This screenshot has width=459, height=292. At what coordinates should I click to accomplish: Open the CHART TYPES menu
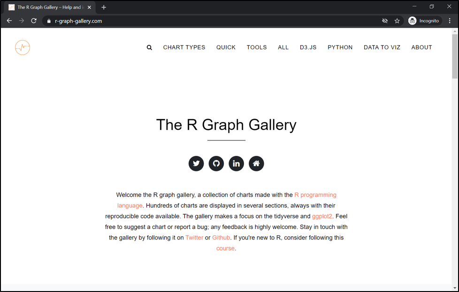pyautogui.click(x=184, y=47)
